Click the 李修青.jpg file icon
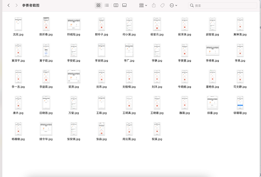The width and height of the screenshot is (261, 177). click(213, 51)
